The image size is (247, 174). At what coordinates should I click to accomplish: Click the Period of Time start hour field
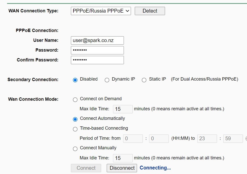coord(133,138)
